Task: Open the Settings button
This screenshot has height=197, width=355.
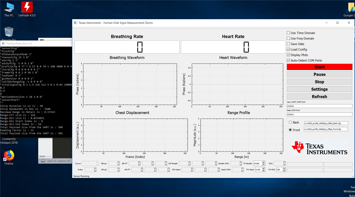Action: pos(319,89)
